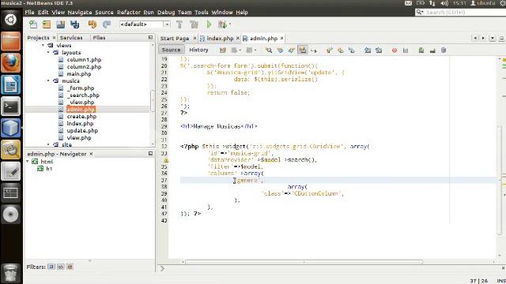Click the Redo toolbar icon
506x284 pixels.
107,24
